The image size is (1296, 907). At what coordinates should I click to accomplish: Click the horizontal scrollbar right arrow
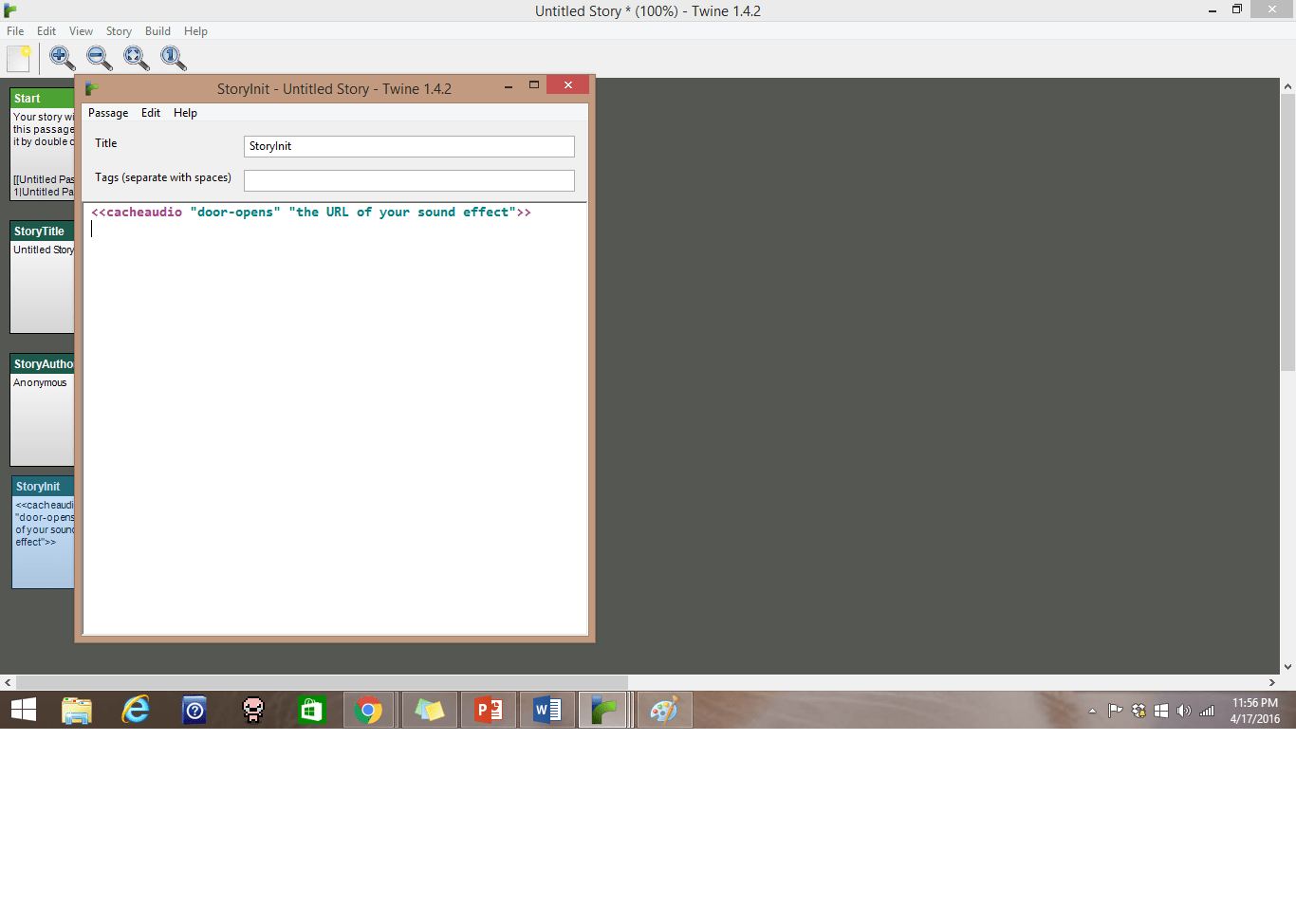click(x=1272, y=682)
